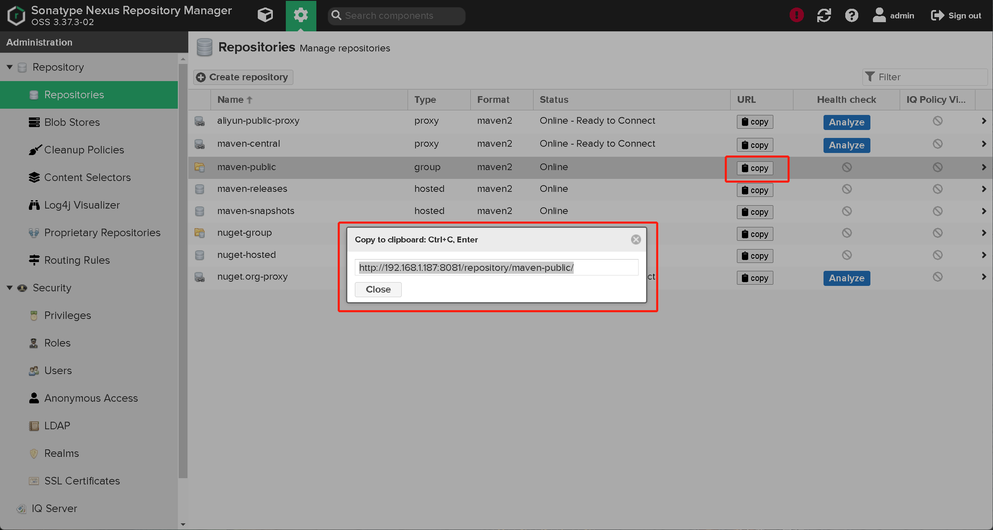Sort by the Format column header
The width and height of the screenshot is (993, 530).
click(x=502, y=100)
